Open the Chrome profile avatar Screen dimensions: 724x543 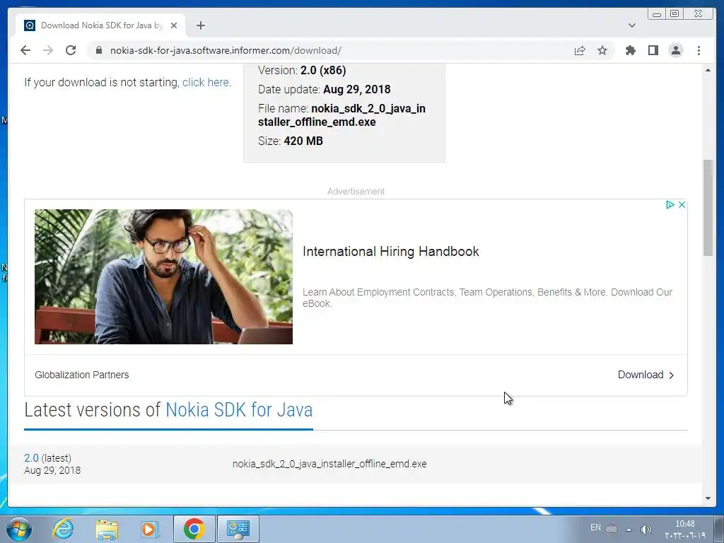coord(675,50)
